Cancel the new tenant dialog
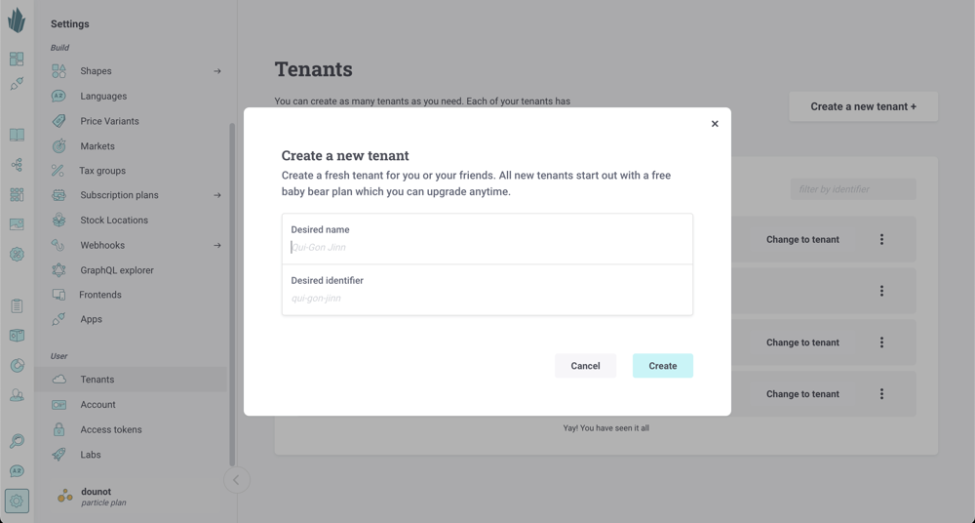 (585, 366)
